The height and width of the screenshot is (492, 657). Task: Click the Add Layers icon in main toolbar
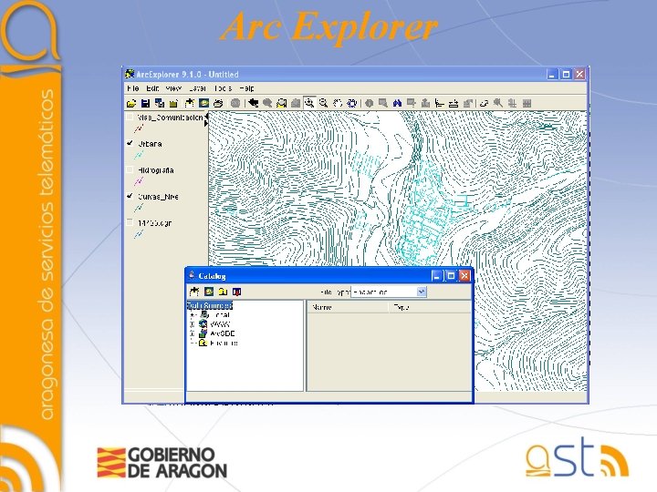tap(189, 103)
